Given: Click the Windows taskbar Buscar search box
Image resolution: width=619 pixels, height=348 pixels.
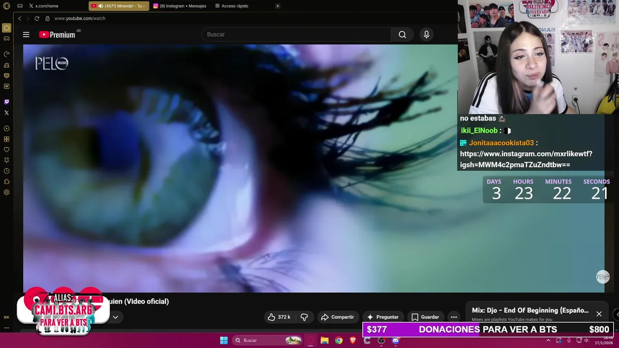Looking at the screenshot, I should pos(267,340).
